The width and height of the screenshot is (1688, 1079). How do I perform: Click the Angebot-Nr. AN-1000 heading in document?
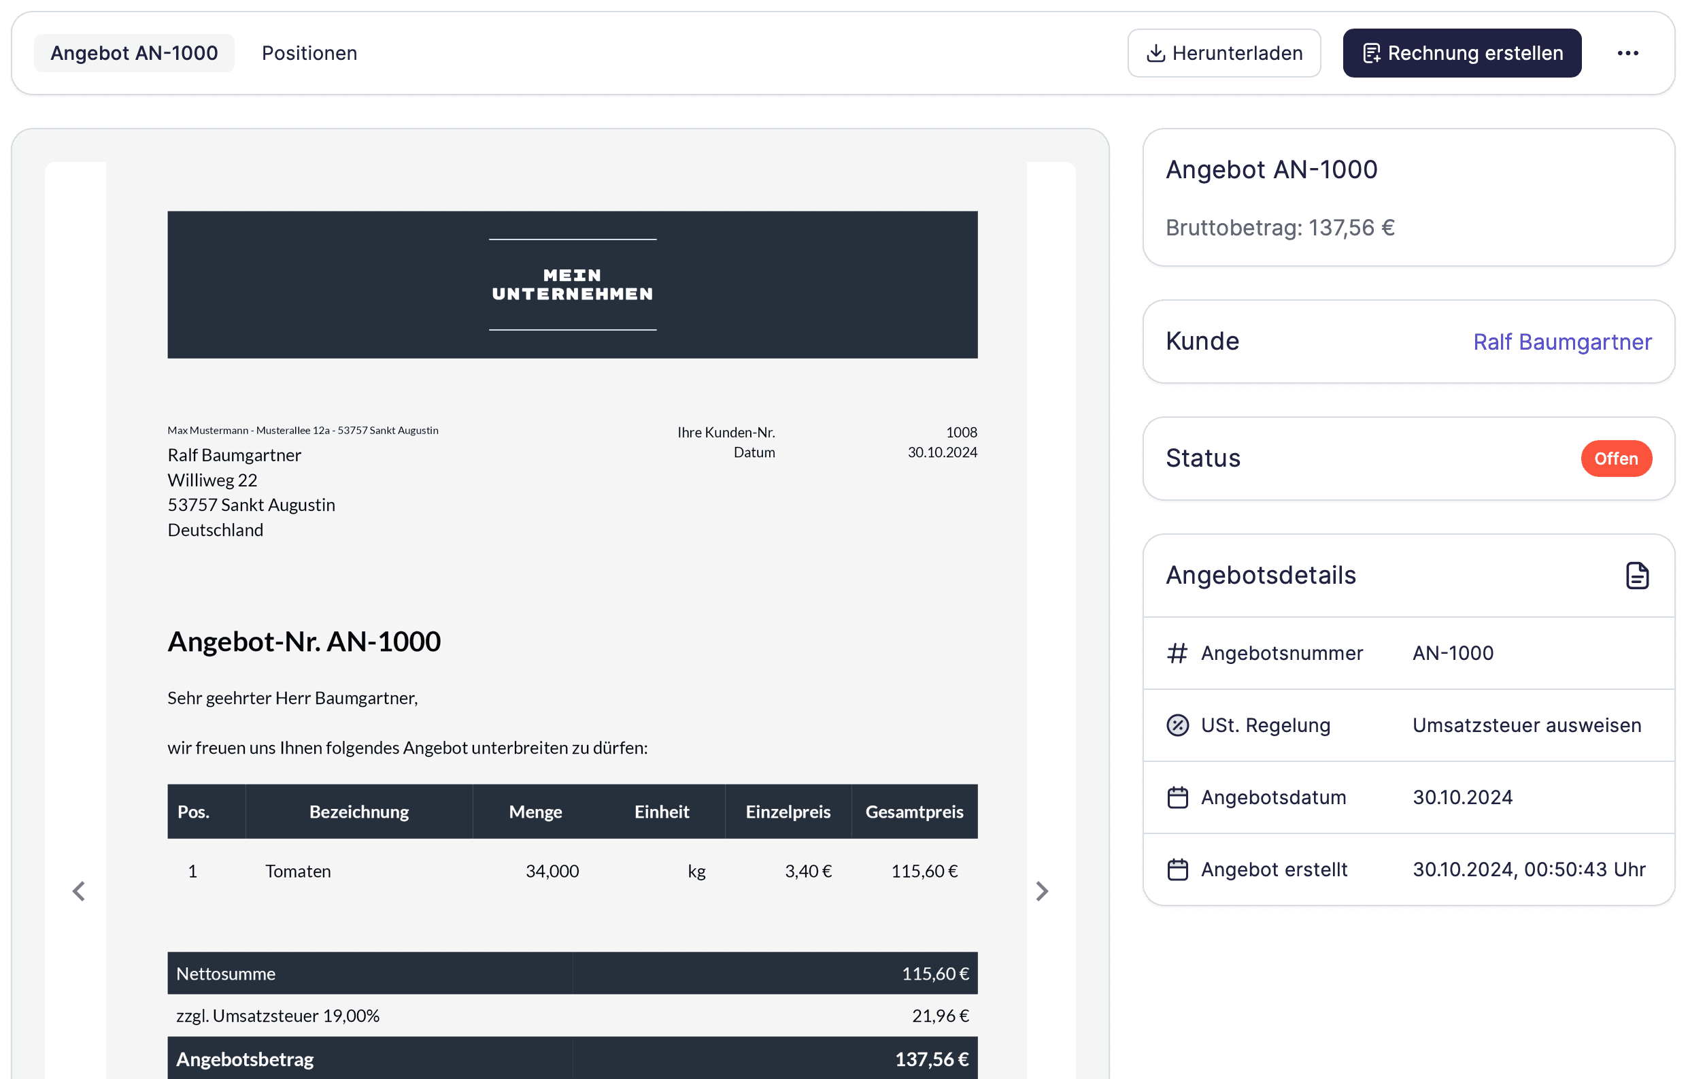point(304,642)
